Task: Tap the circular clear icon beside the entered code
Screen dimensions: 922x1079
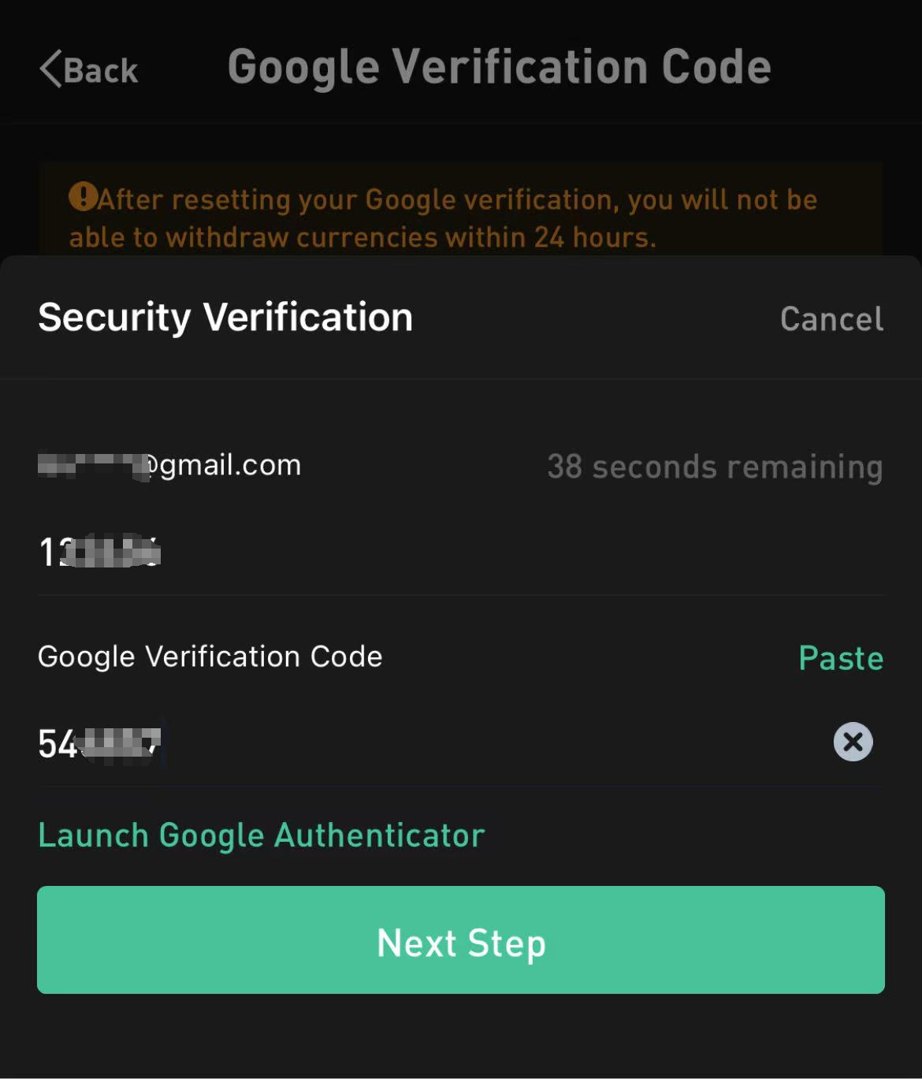Action: coord(853,742)
